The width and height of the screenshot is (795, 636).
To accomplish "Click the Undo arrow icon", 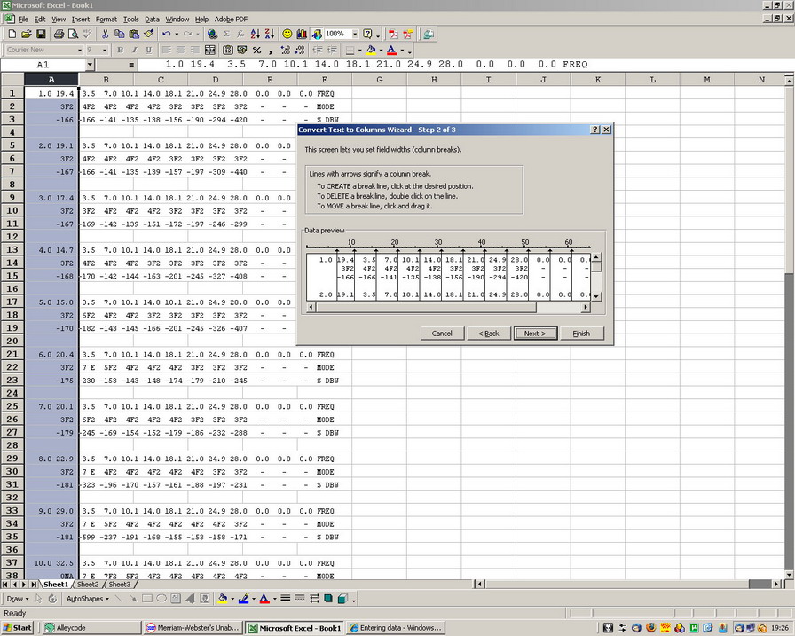I will [166, 34].
